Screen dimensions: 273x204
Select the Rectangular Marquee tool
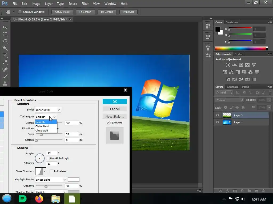5,34
